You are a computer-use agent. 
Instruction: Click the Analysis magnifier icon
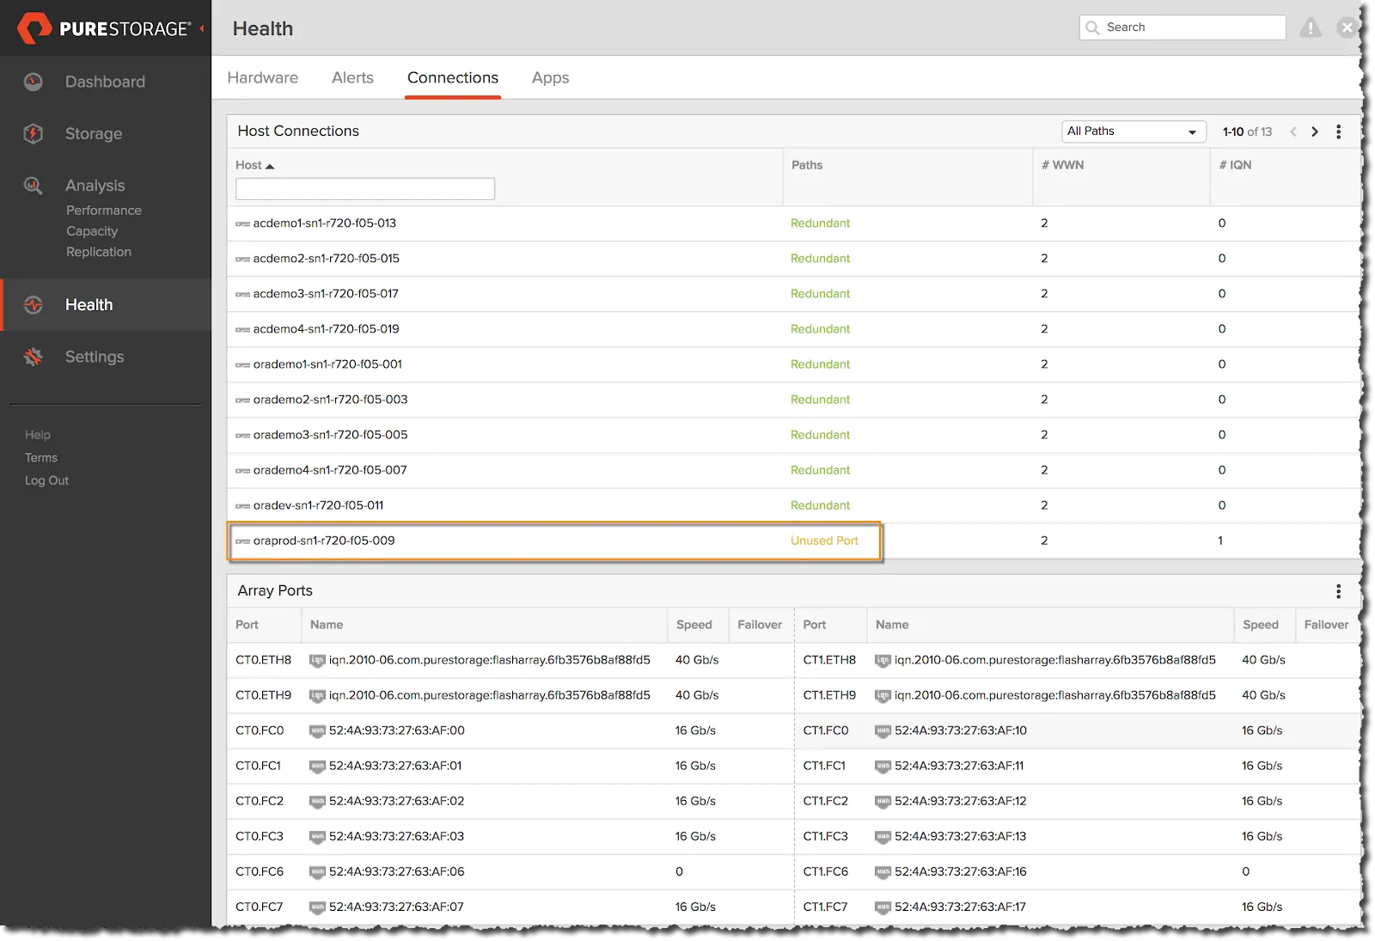click(x=34, y=185)
